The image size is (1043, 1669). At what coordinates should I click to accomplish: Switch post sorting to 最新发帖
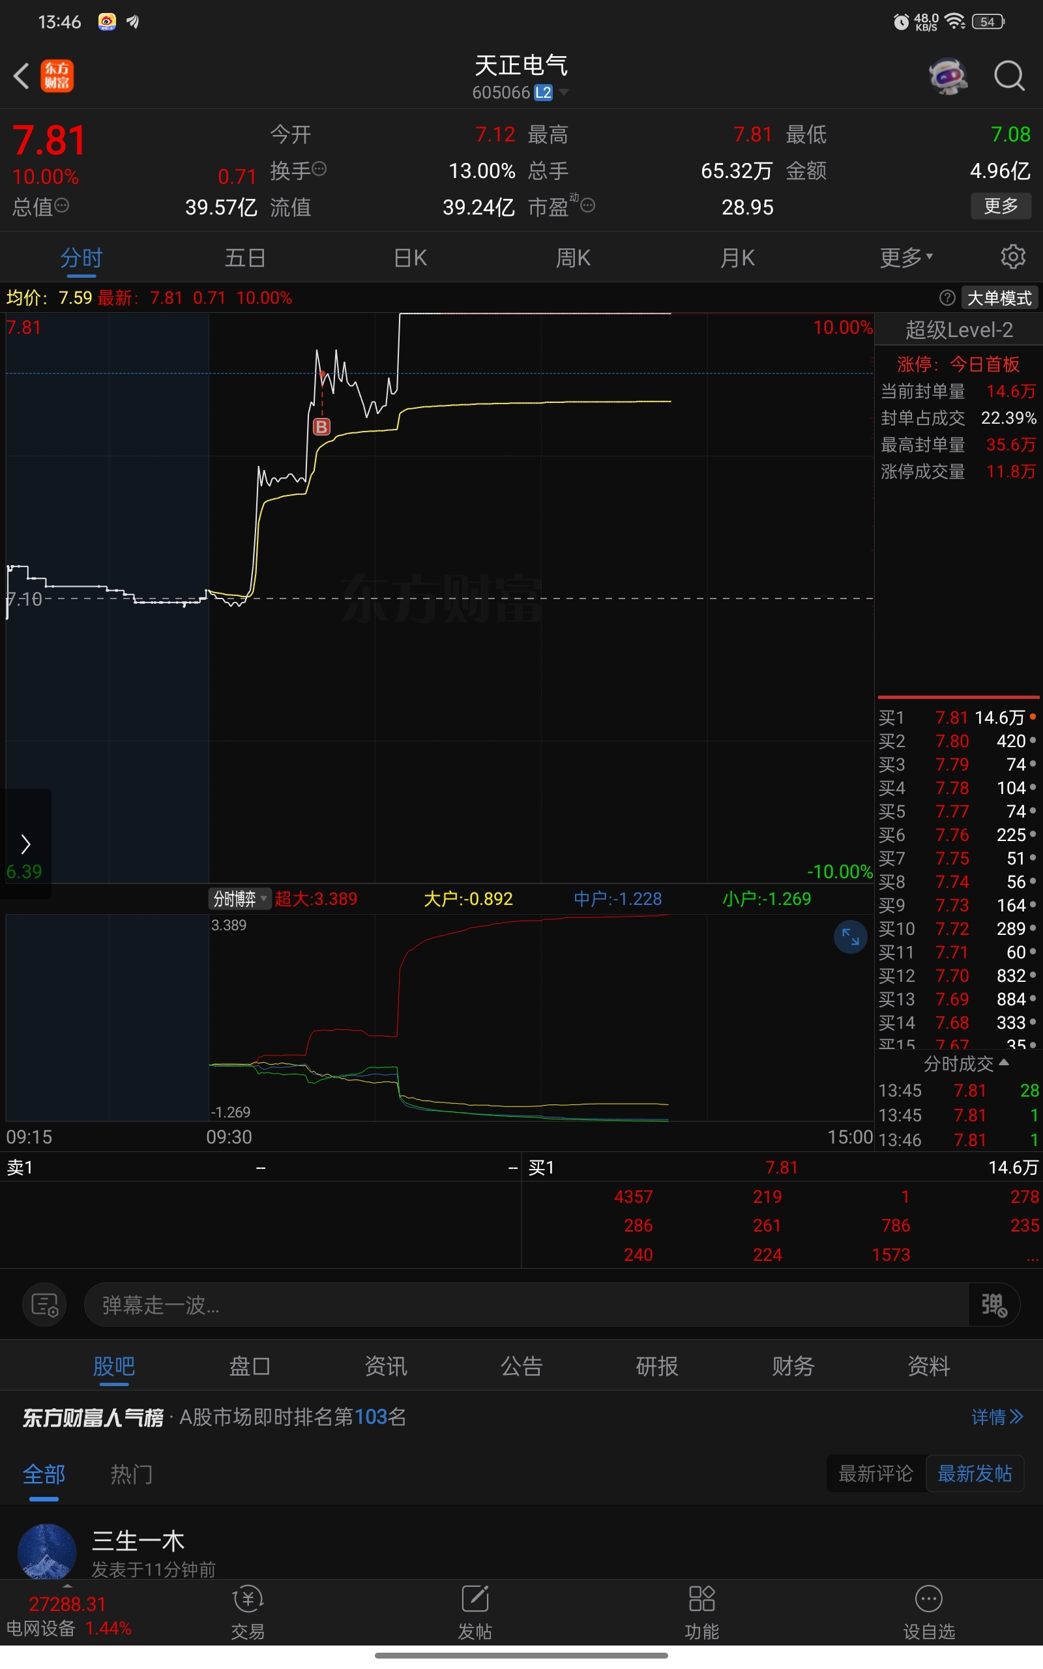[975, 1474]
